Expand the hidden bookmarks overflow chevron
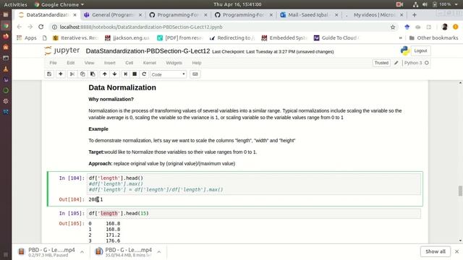The image size is (463, 260). tap(400, 38)
